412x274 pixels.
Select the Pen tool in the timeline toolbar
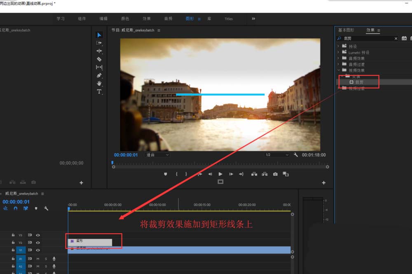99,75
